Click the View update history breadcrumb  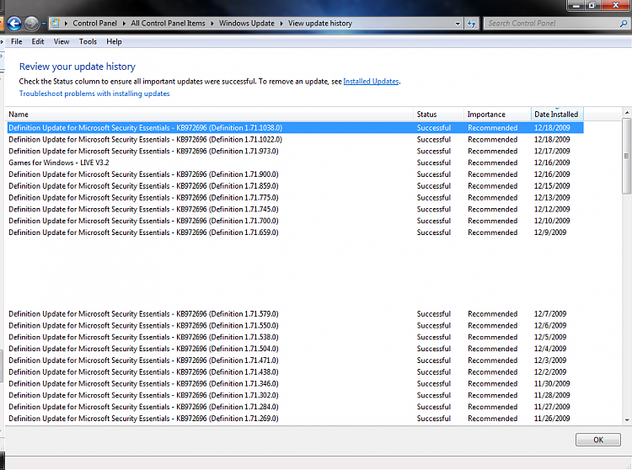[x=320, y=24]
